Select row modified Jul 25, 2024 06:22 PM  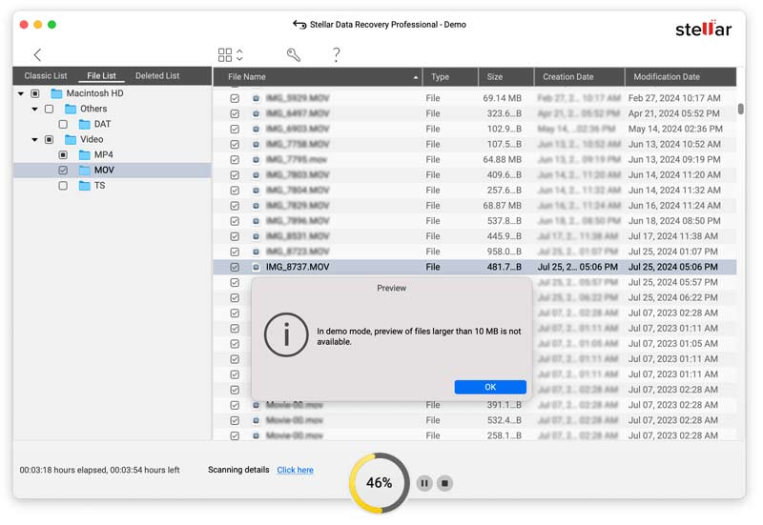pyautogui.click(x=474, y=297)
